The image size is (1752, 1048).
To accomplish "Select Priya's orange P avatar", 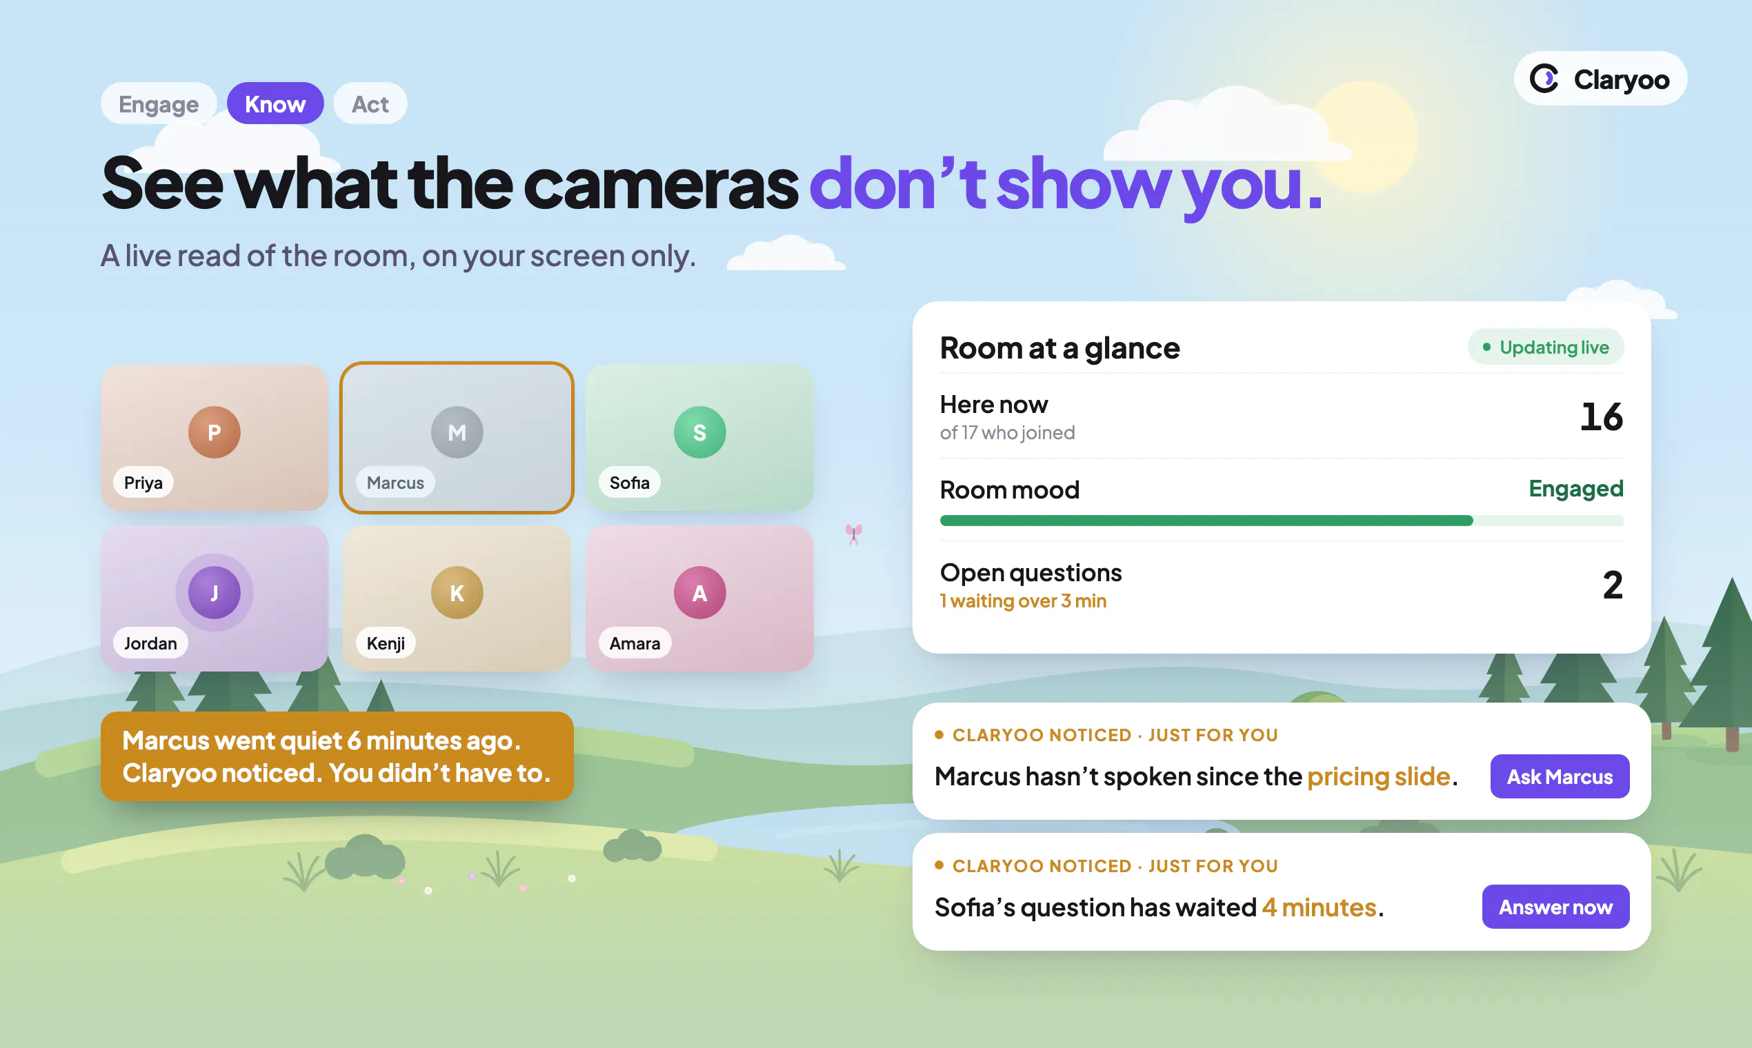I will point(214,432).
